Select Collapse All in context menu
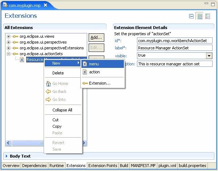 click(63, 110)
